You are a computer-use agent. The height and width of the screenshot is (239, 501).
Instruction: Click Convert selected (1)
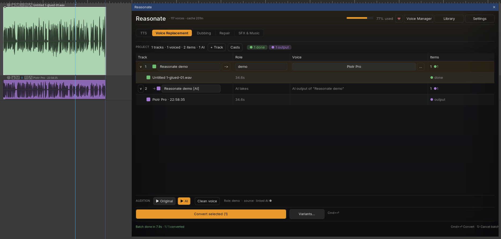(x=211, y=214)
